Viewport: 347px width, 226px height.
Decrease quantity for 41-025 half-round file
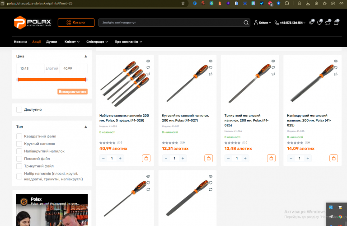[291, 158]
